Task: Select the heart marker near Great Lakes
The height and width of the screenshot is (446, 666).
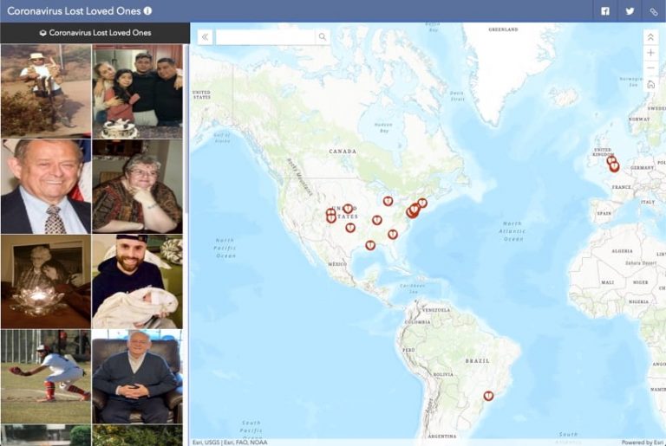Action: tap(388, 201)
